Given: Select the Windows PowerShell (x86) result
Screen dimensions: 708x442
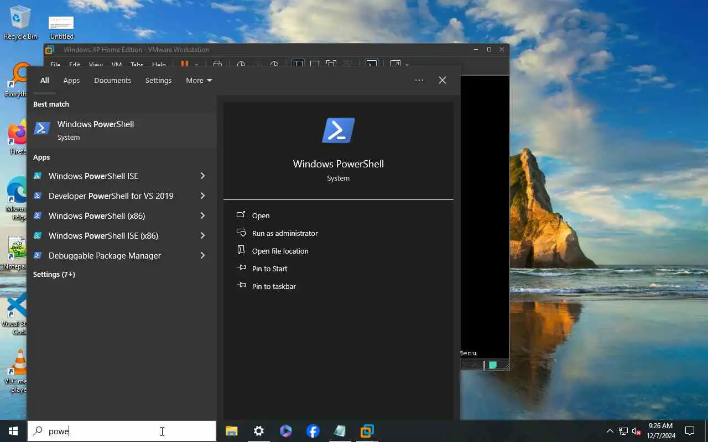Looking at the screenshot, I should pyautogui.click(x=112, y=215).
